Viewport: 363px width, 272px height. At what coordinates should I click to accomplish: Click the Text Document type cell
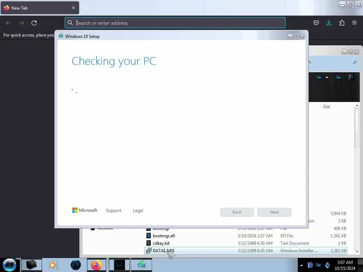[x=295, y=243]
